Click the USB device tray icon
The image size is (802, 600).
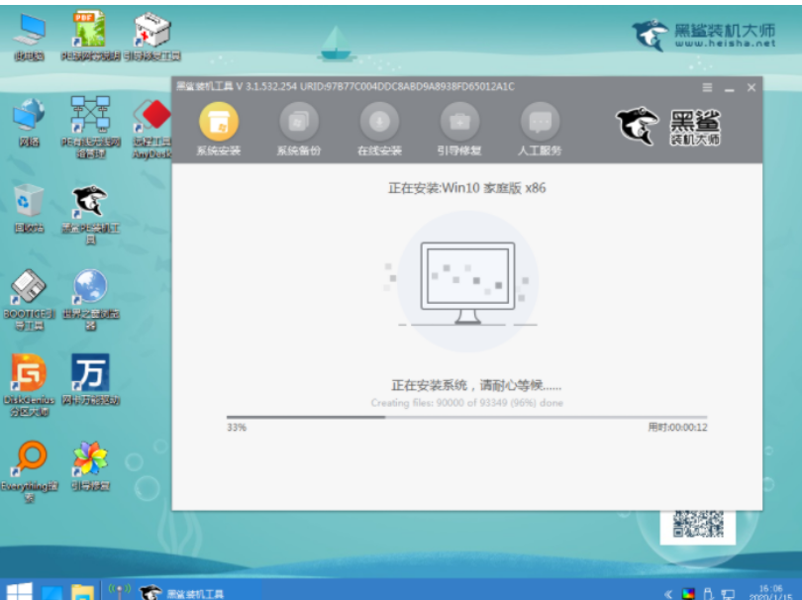click(708, 594)
